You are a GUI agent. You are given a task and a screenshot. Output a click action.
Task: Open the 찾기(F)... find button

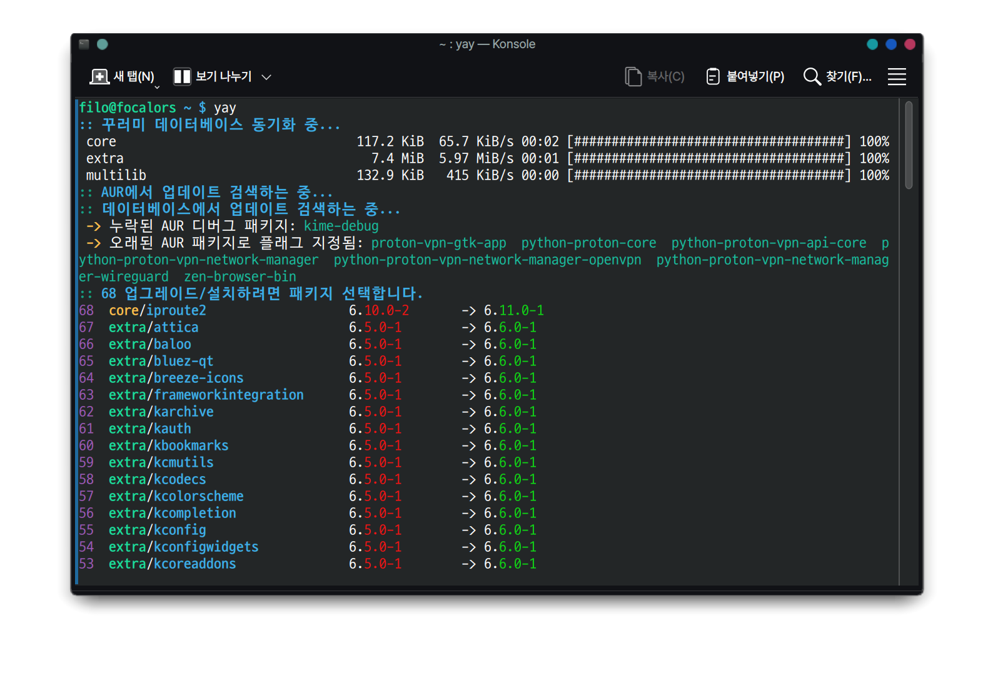837,76
